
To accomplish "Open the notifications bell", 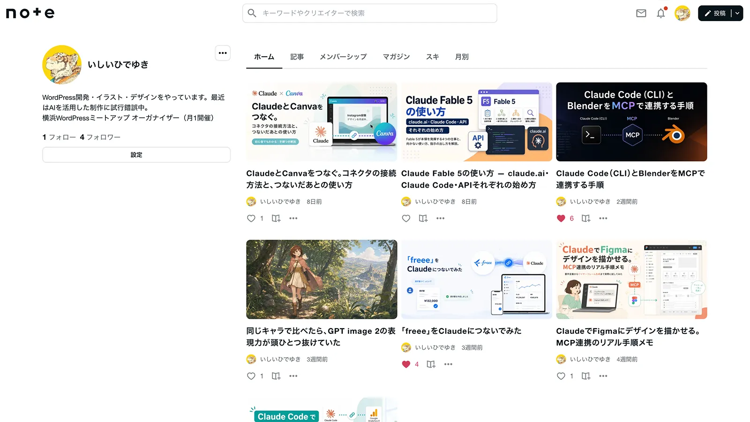I will click(x=661, y=13).
